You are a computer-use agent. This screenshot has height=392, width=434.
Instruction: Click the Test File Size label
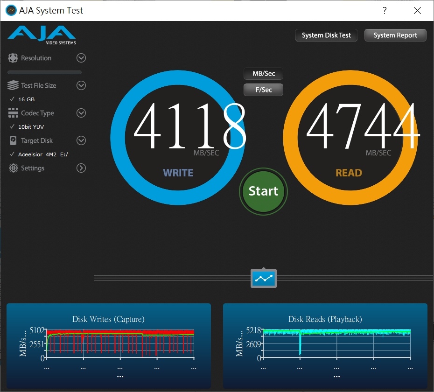tap(38, 85)
